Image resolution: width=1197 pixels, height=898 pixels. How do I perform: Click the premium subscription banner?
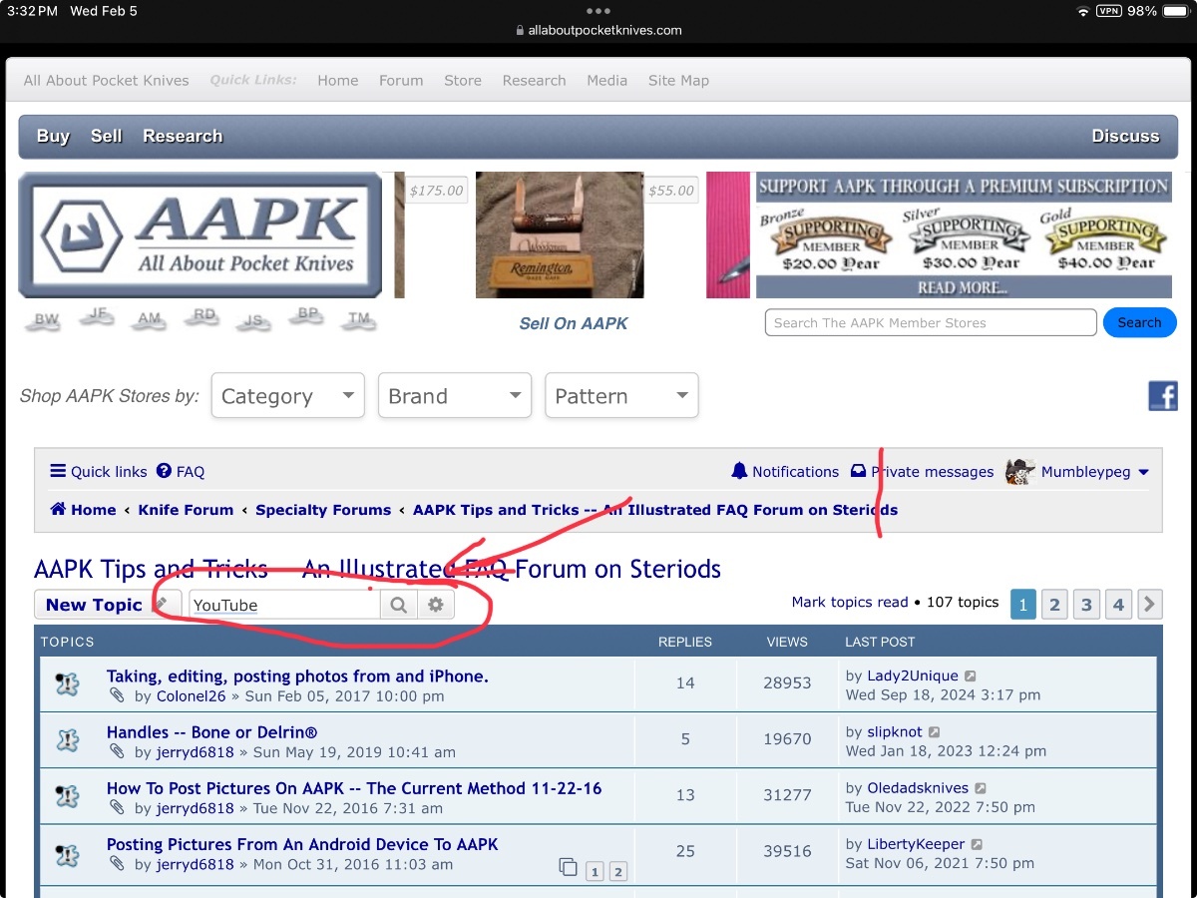964,234
